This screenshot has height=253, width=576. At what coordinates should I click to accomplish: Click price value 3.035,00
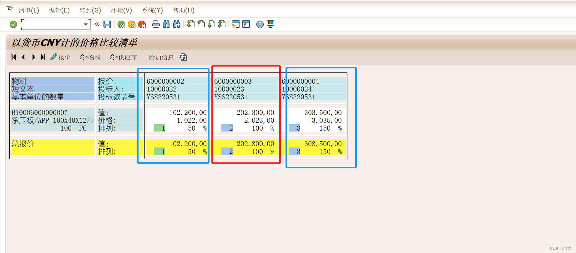point(327,120)
